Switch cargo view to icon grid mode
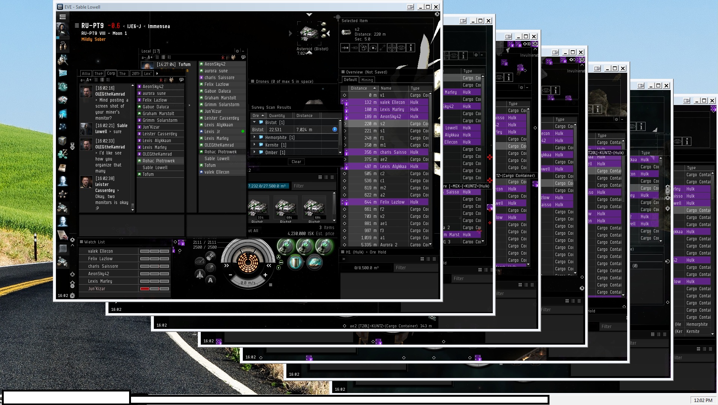 (320, 177)
